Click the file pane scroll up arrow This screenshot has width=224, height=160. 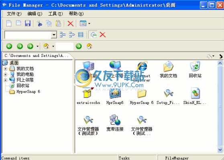click(220, 63)
